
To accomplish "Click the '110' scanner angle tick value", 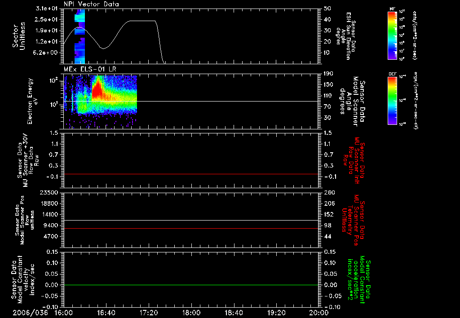I will click(x=328, y=96).
